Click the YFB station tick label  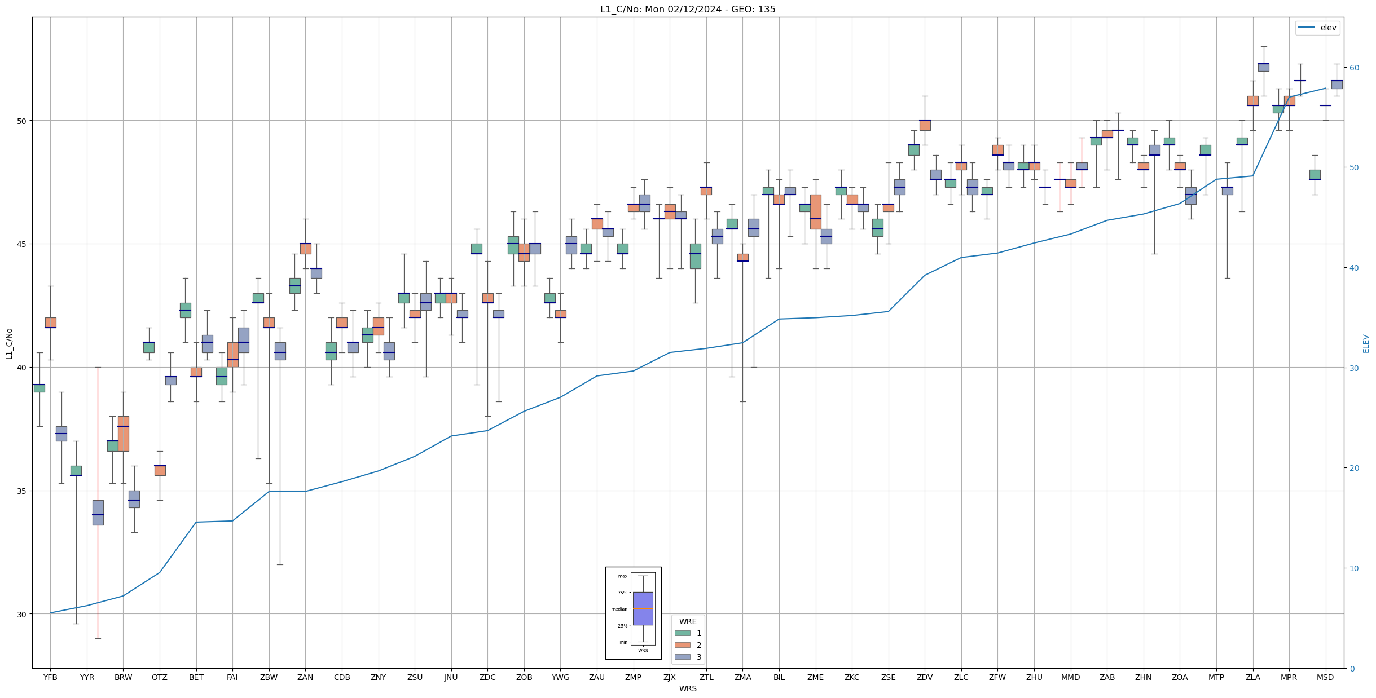(50, 677)
